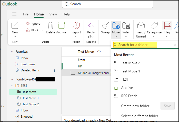Click the Block sender icon
This screenshot has height=122, width=179.
[x=28, y=30]
